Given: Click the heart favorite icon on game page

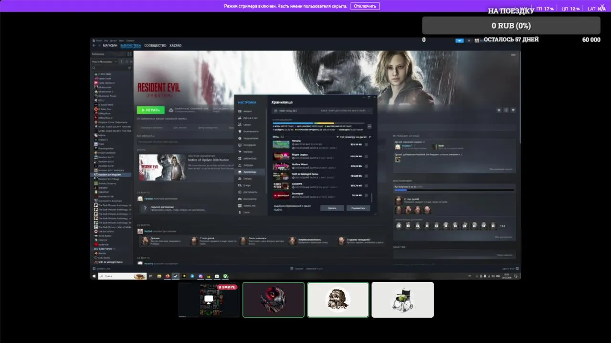Looking at the screenshot, I should pos(513,110).
